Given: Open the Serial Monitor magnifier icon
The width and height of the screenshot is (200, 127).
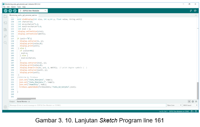Looking at the screenshot, I should (x=195, y=11).
